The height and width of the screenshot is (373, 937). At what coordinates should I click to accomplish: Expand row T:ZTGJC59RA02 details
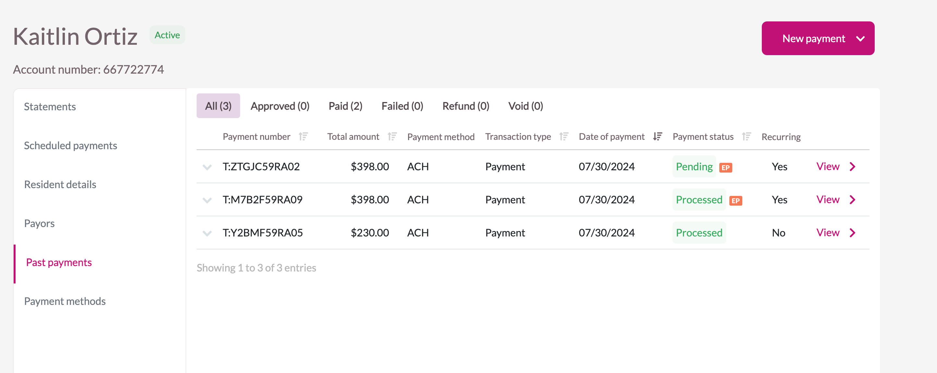click(207, 167)
